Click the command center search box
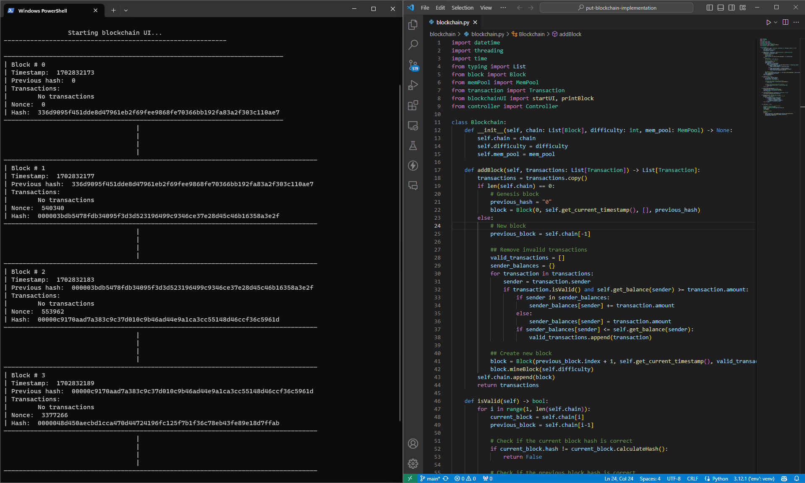 [x=616, y=8]
